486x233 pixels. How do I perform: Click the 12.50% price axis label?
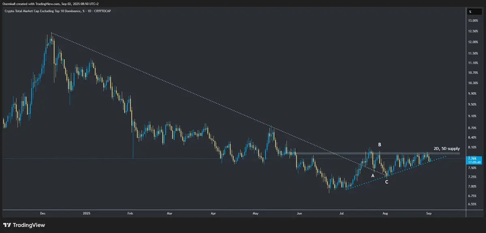pos(473,32)
